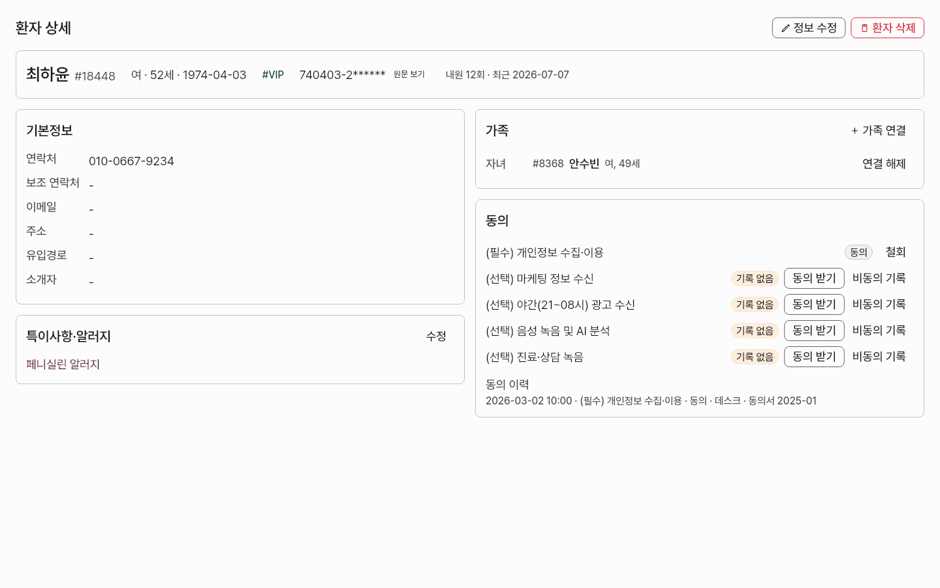This screenshot has height=588, width=940.
Task: Click the 동의 status badge for 개인정보 수집
Action: pos(858,252)
